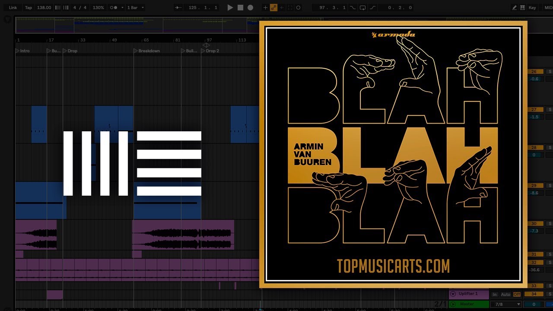Click the -0.6 volume value of track 26

click(535, 79)
